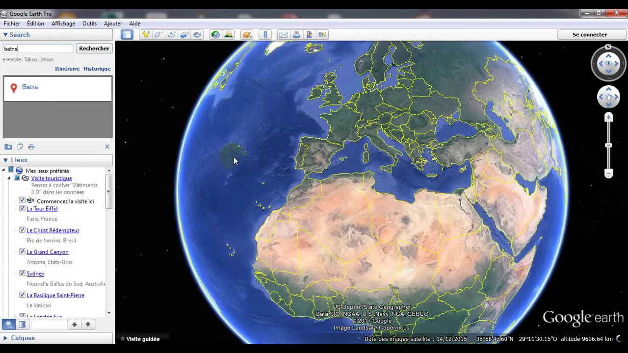
Task: Expand the Calques panel
Action: (x=5, y=338)
